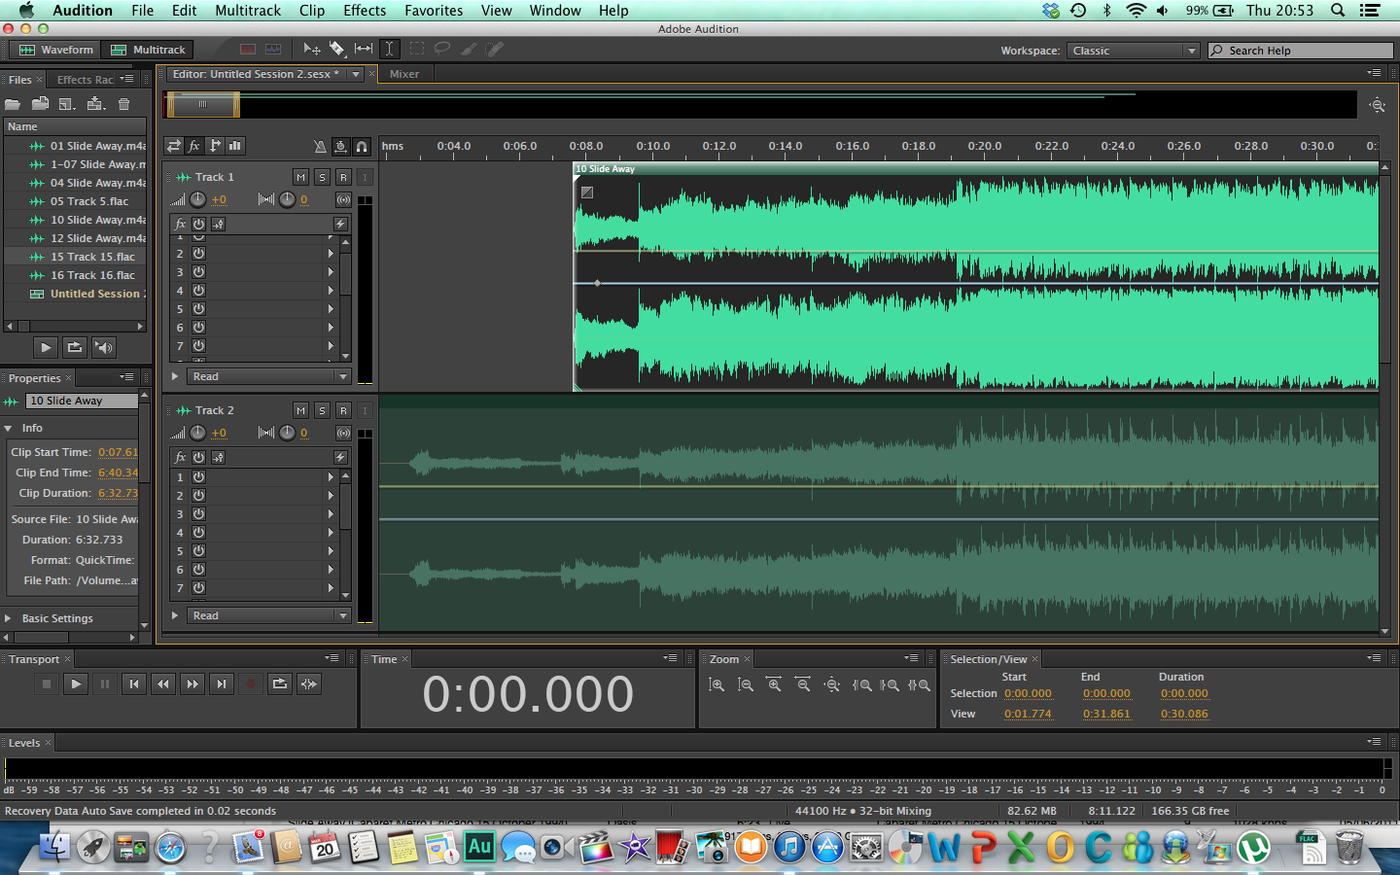Click Rewind in Transport panel
1400x875 pixels.
click(x=163, y=684)
